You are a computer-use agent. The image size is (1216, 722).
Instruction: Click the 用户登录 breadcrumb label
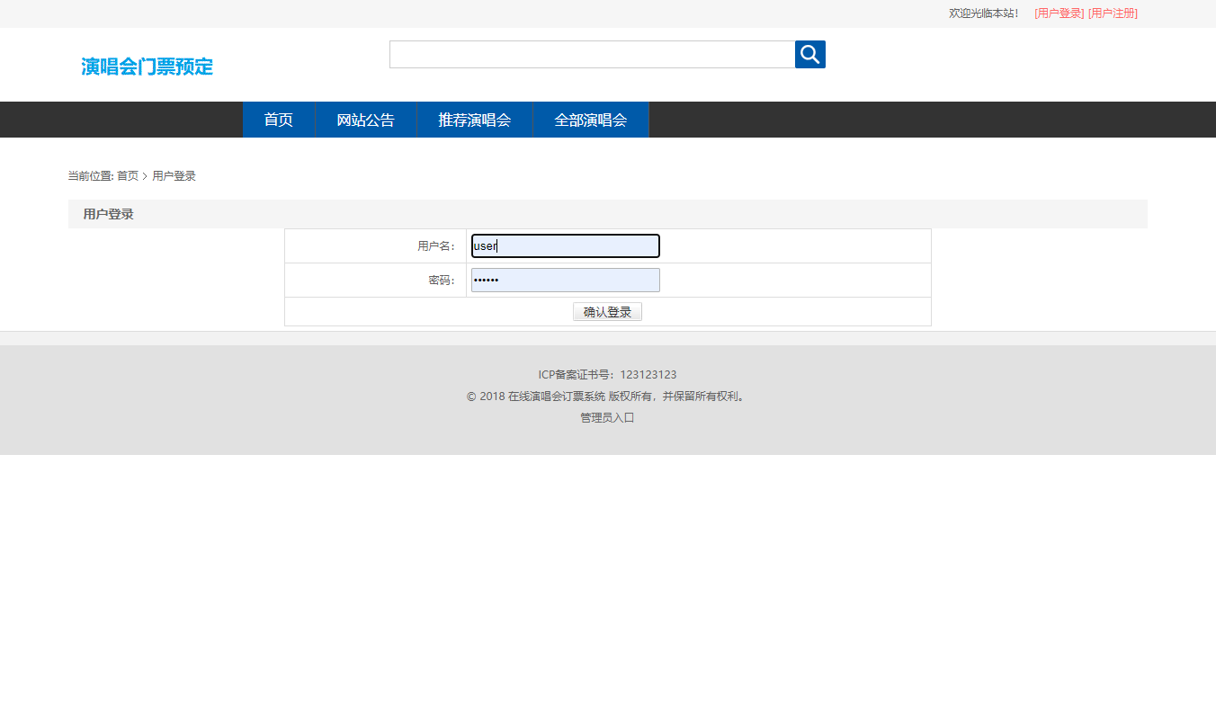173,175
